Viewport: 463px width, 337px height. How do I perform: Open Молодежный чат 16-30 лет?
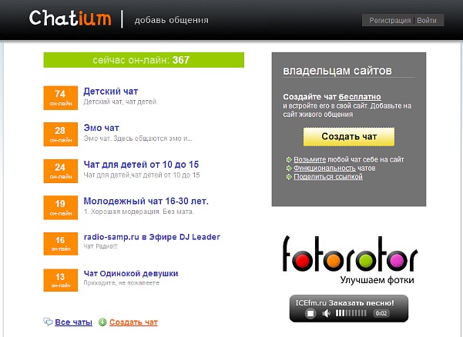pyautogui.click(x=146, y=201)
